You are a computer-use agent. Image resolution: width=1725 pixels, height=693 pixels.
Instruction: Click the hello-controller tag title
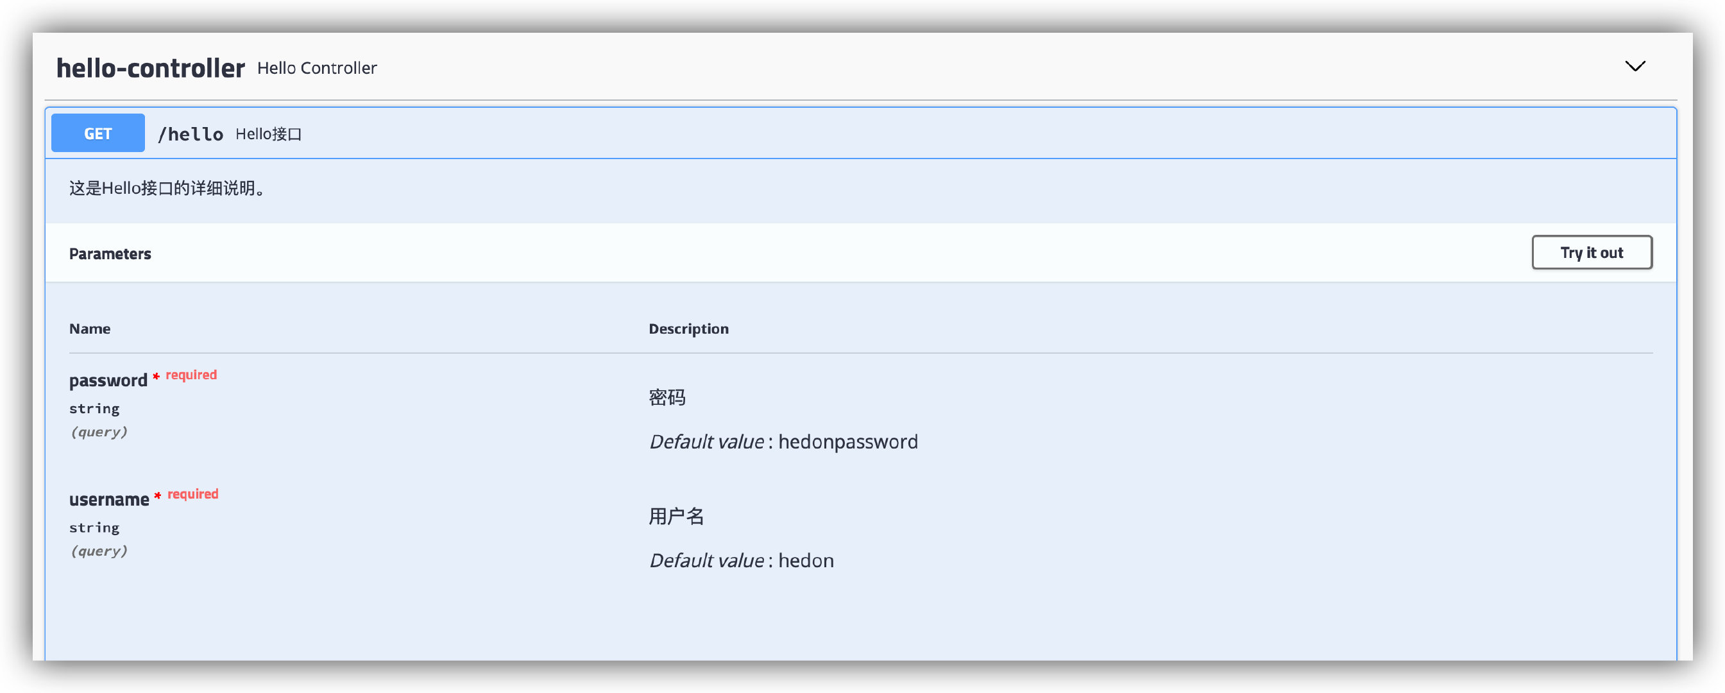click(150, 68)
